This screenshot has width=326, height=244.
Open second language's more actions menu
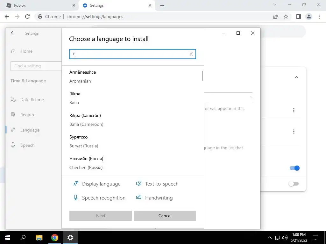point(294,132)
